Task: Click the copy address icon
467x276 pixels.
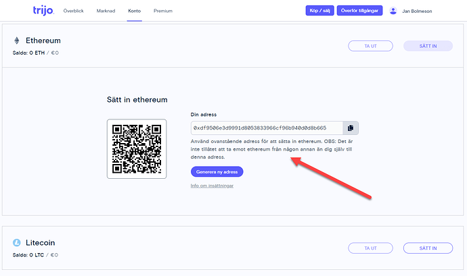Action: (x=351, y=128)
